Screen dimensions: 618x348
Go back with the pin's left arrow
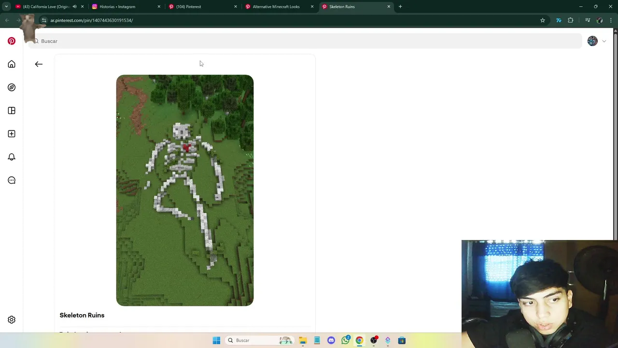pyautogui.click(x=39, y=64)
